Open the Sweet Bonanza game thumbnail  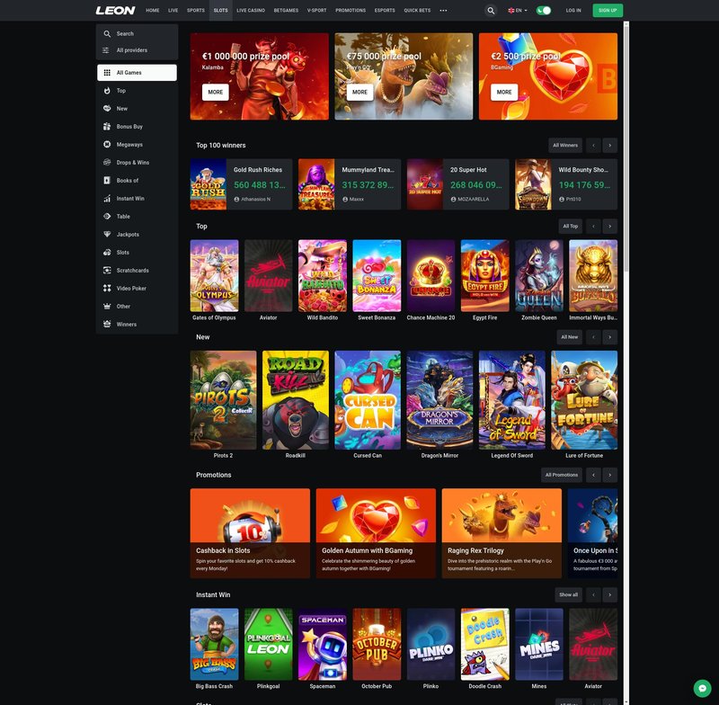pos(377,275)
